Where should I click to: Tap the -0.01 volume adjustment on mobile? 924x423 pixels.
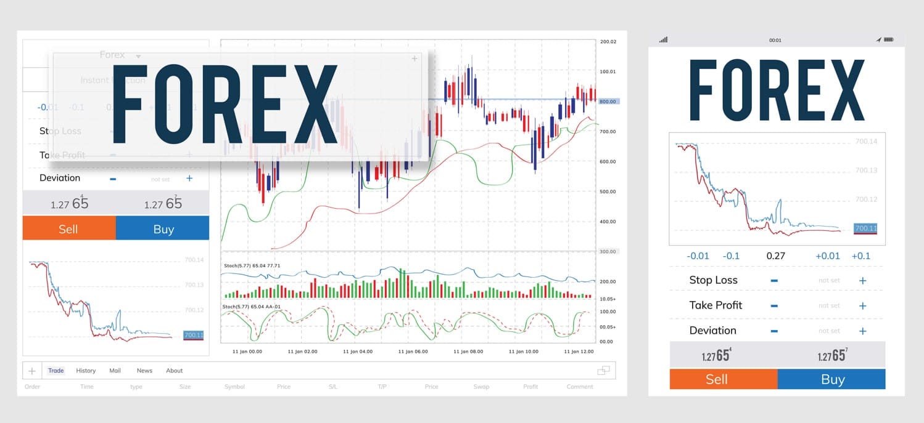(x=698, y=256)
